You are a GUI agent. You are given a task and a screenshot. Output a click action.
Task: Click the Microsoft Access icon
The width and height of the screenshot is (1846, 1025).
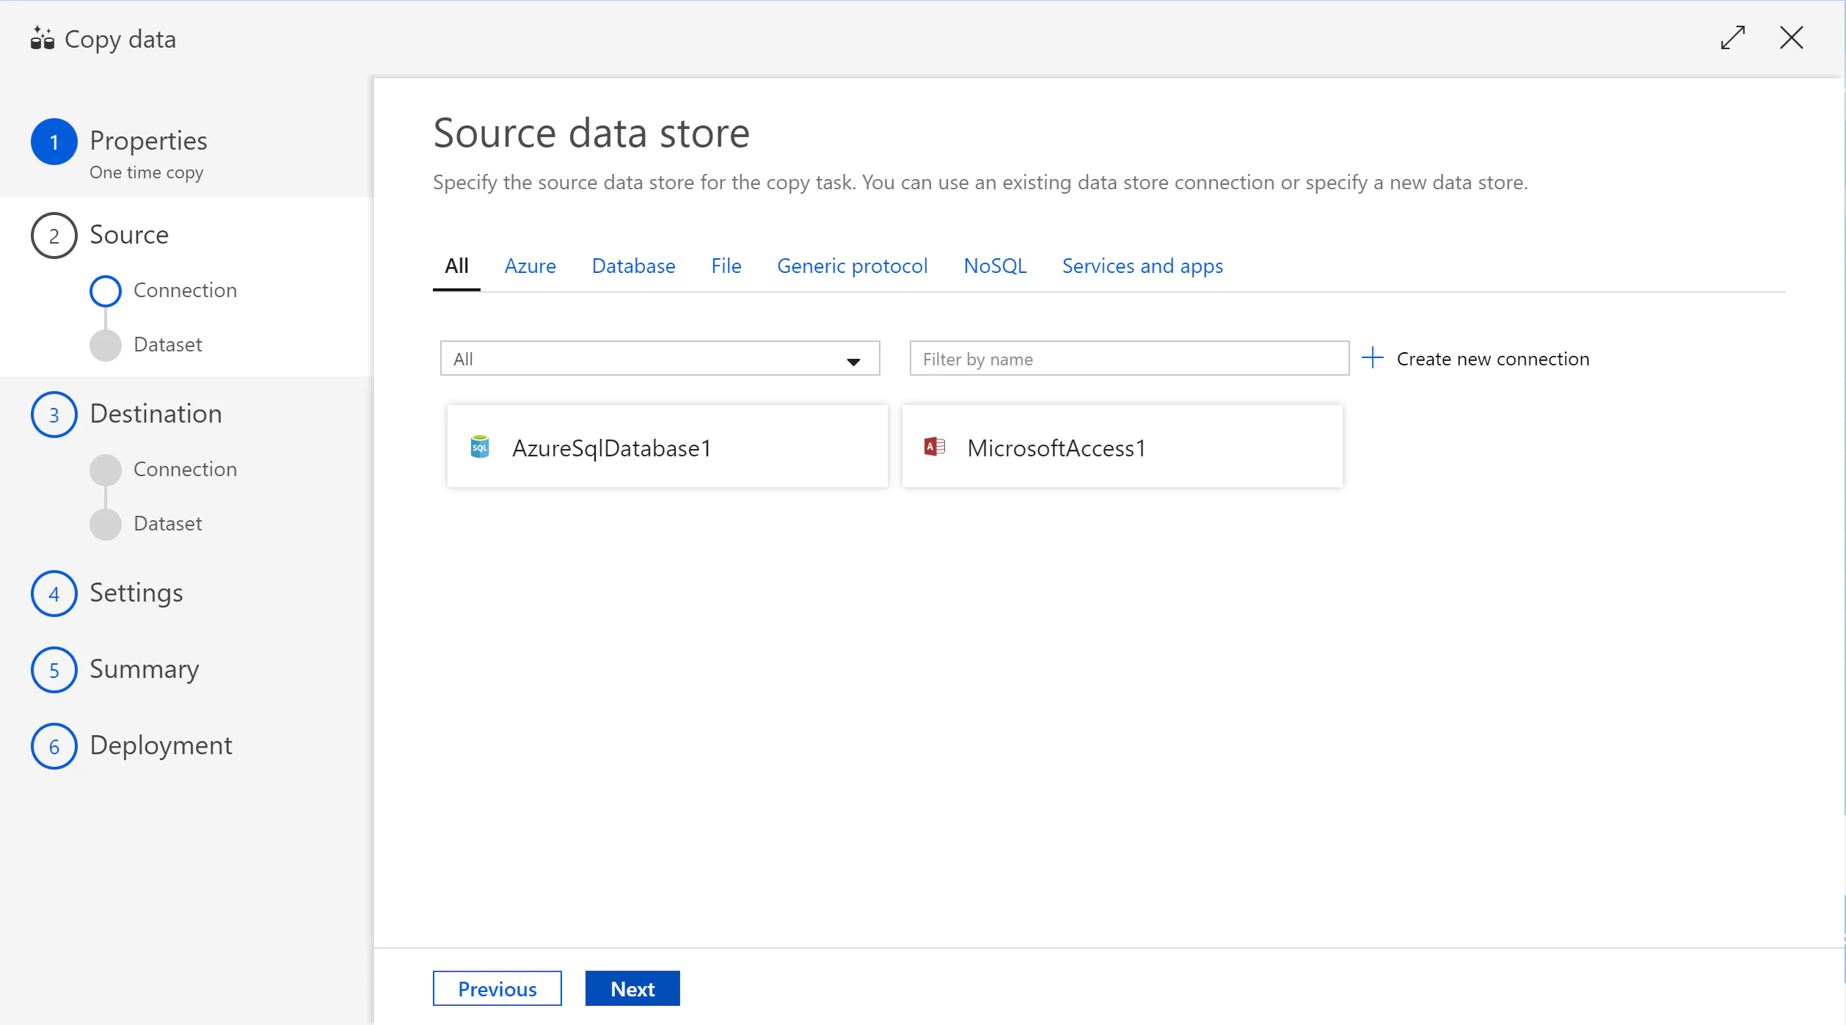click(x=935, y=447)
